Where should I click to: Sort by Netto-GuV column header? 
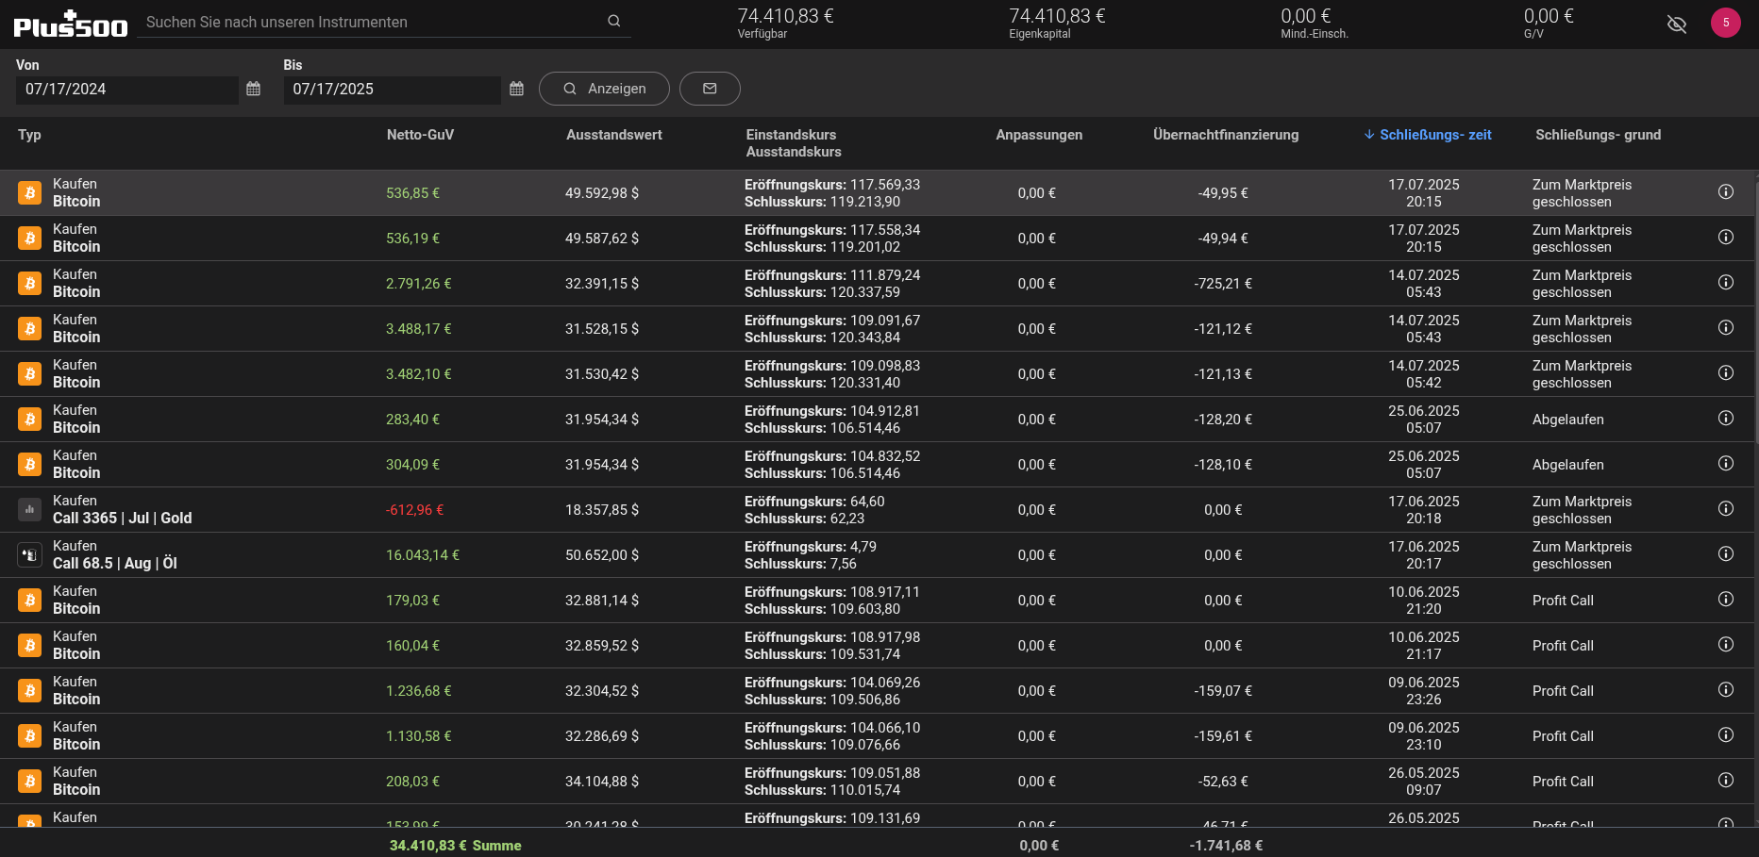tap(420, 135)
